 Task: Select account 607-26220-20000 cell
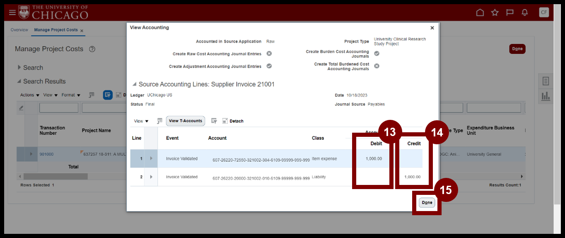261,178
